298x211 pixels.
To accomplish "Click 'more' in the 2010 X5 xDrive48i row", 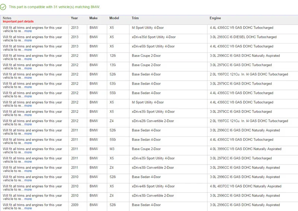I will (28, 189).
